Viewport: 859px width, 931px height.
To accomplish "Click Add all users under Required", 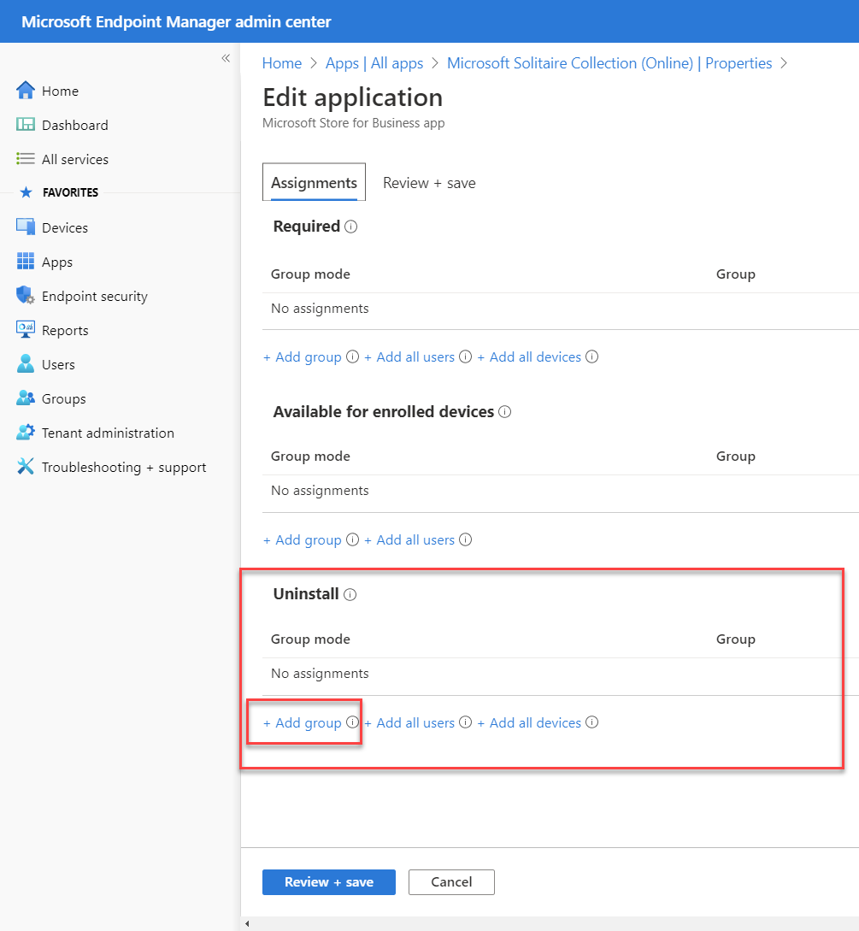I will (x=409, y=356).
